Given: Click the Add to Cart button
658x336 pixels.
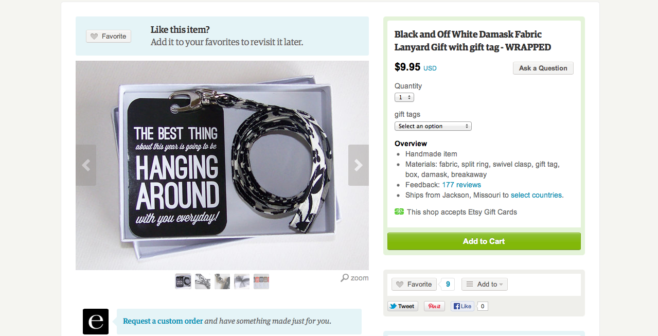Looking at the screenshot, I should click(484, 241).
